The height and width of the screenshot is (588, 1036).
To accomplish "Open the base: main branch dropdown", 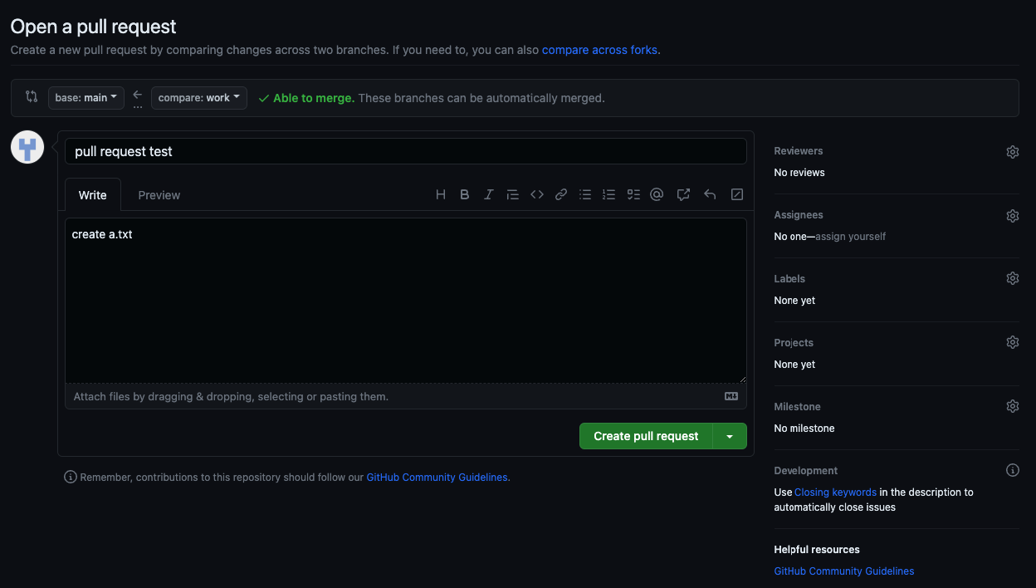I will click(x=86, y=98).
